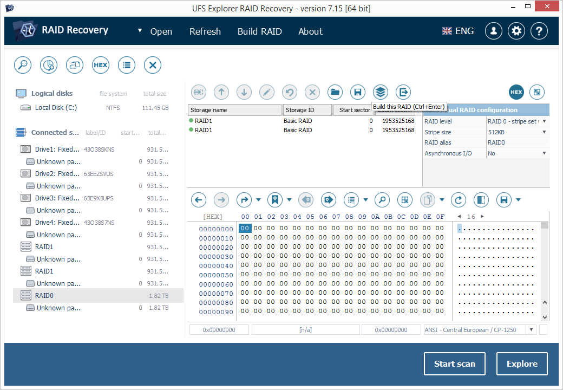Open the Asynchronous I/O dropdown
The width and height of the screenshot is (563, 390).
point(545,153)
